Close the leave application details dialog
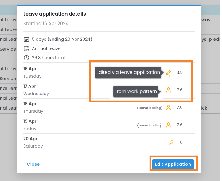 33,164
